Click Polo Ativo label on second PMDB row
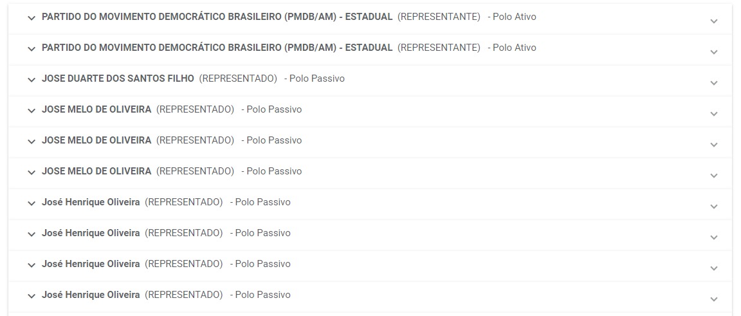The width and height of the screenshot is (741, 316). (x=514, y=48)
